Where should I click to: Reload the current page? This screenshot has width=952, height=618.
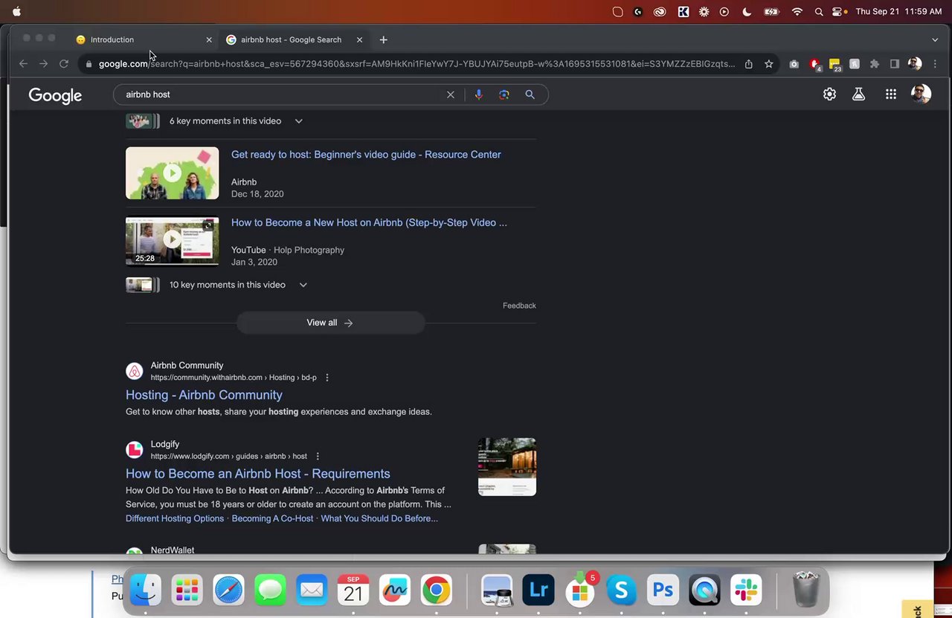[64, 64]
